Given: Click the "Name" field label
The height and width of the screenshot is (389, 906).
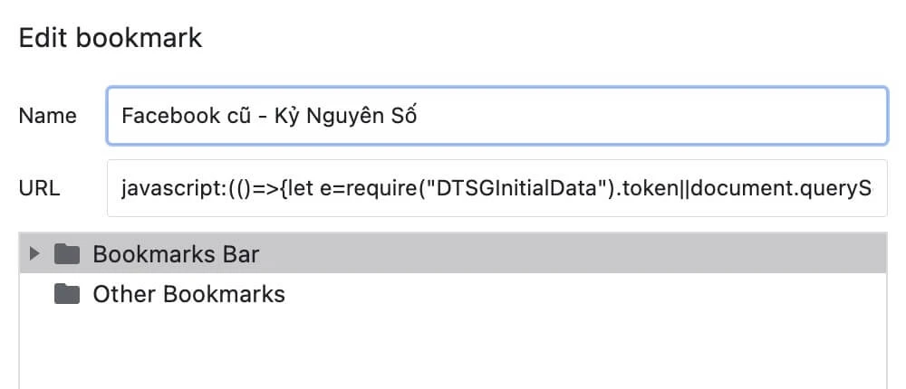Looking at the screenshot, I should pyautogui.click(x=48, y=116).
